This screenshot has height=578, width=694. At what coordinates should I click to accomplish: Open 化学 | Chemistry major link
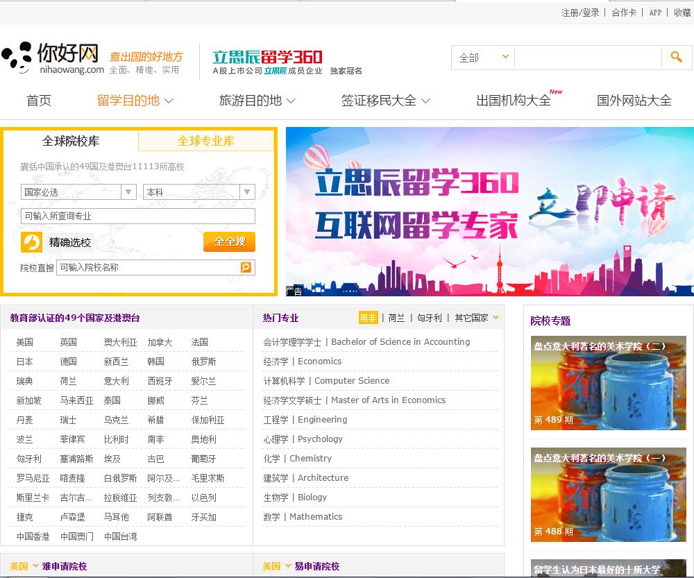(x=298, y=459)
